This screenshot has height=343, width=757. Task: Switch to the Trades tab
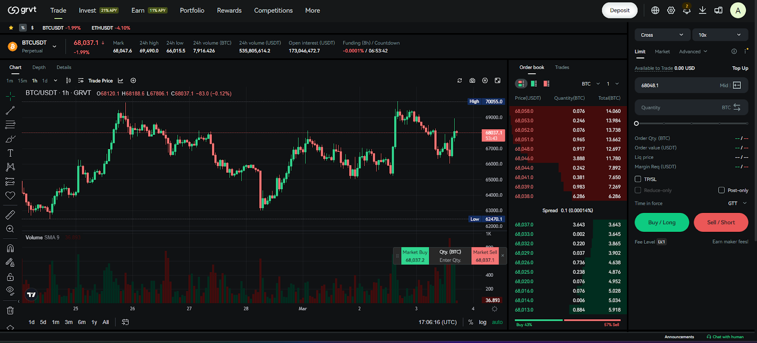(562, 67)
